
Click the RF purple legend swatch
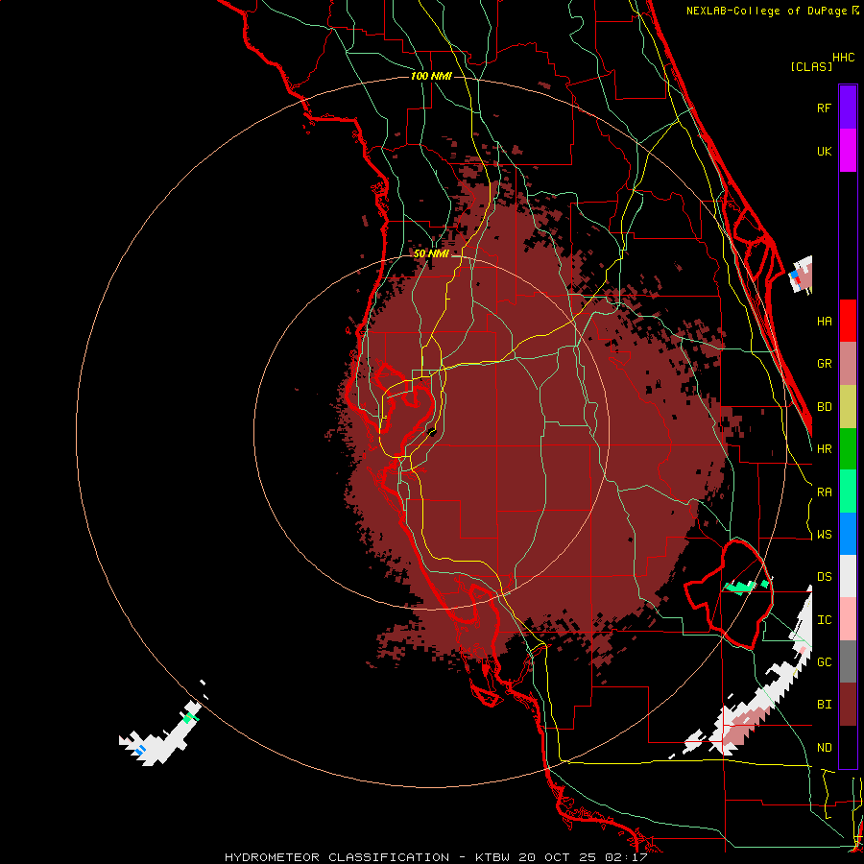tap(848, 108)
